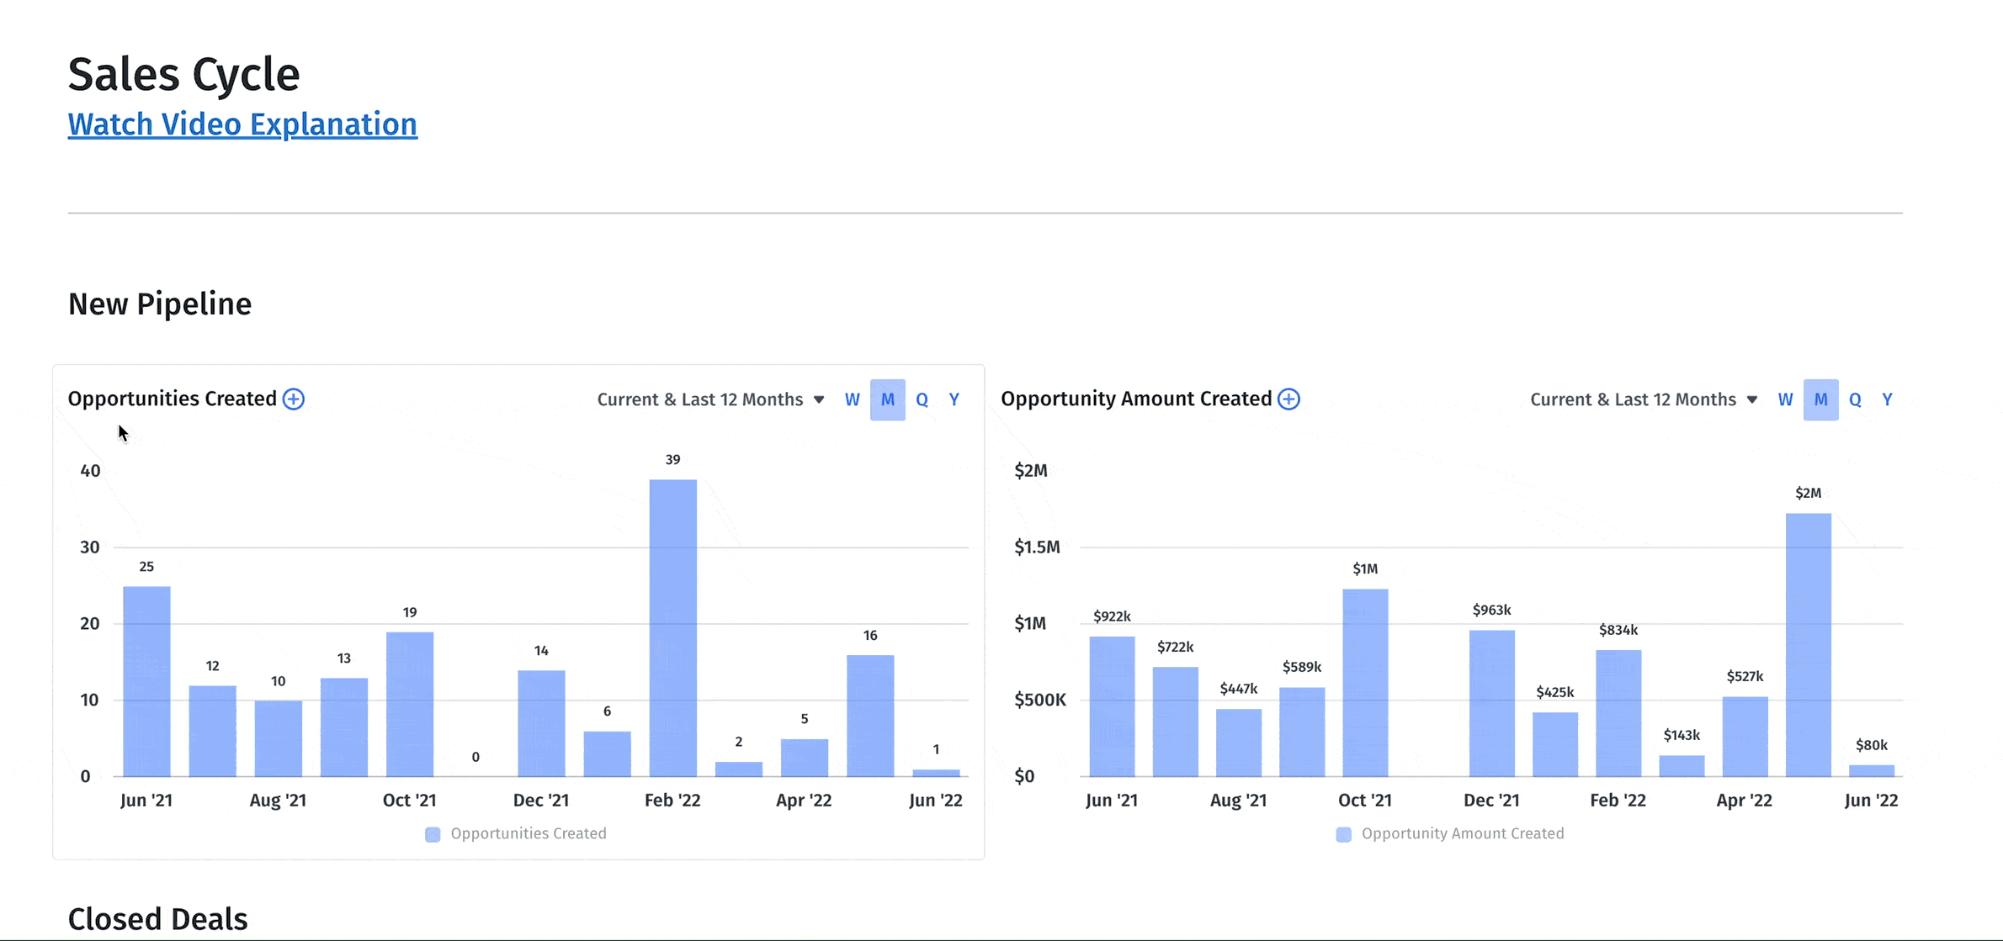Screen dimensions: 2003x941
Task: Select the W weekly view on right chart
Action: (1786, 399)
